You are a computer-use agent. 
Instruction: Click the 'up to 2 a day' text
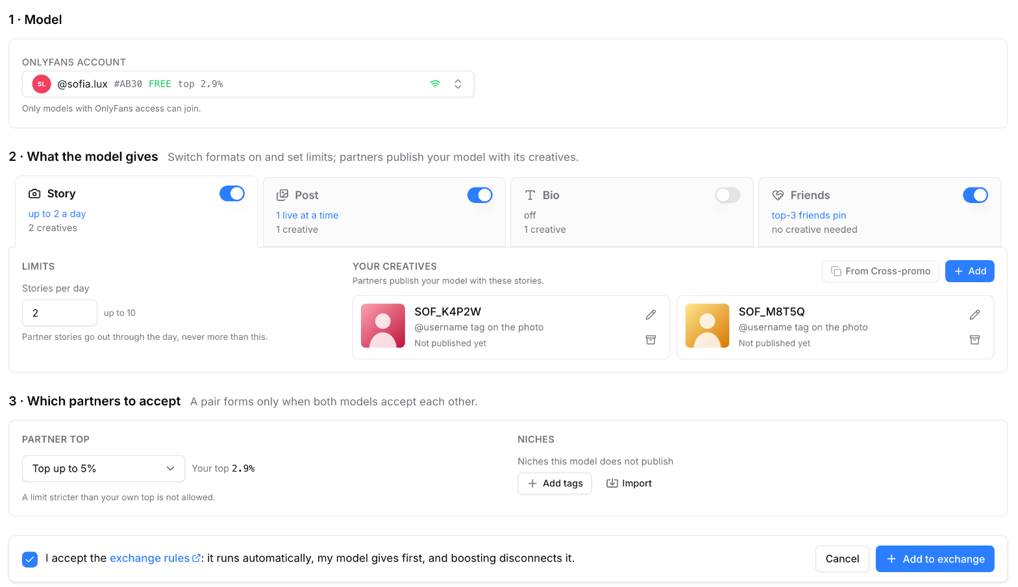coord(57,214)
